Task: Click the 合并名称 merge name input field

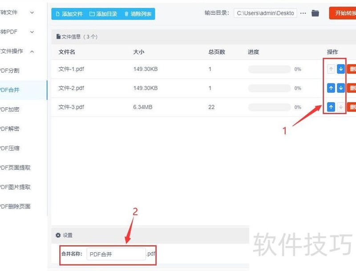Action: click(116, 254)
